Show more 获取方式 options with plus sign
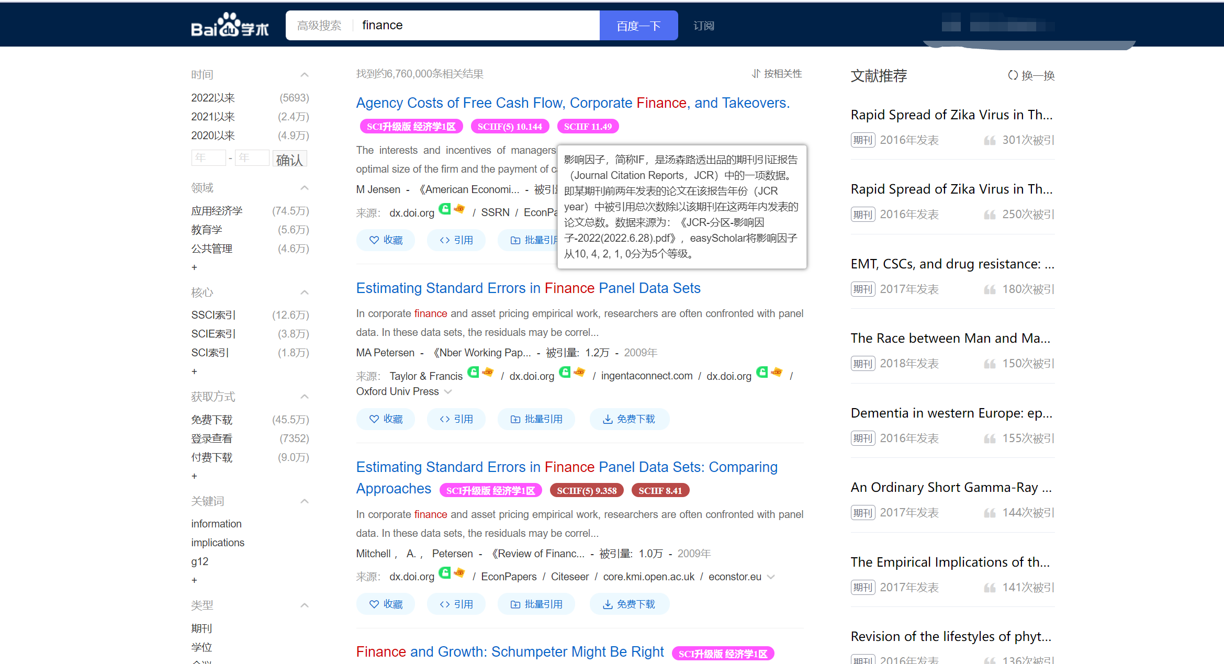The image size is (1224, 664). pos(194,476)
